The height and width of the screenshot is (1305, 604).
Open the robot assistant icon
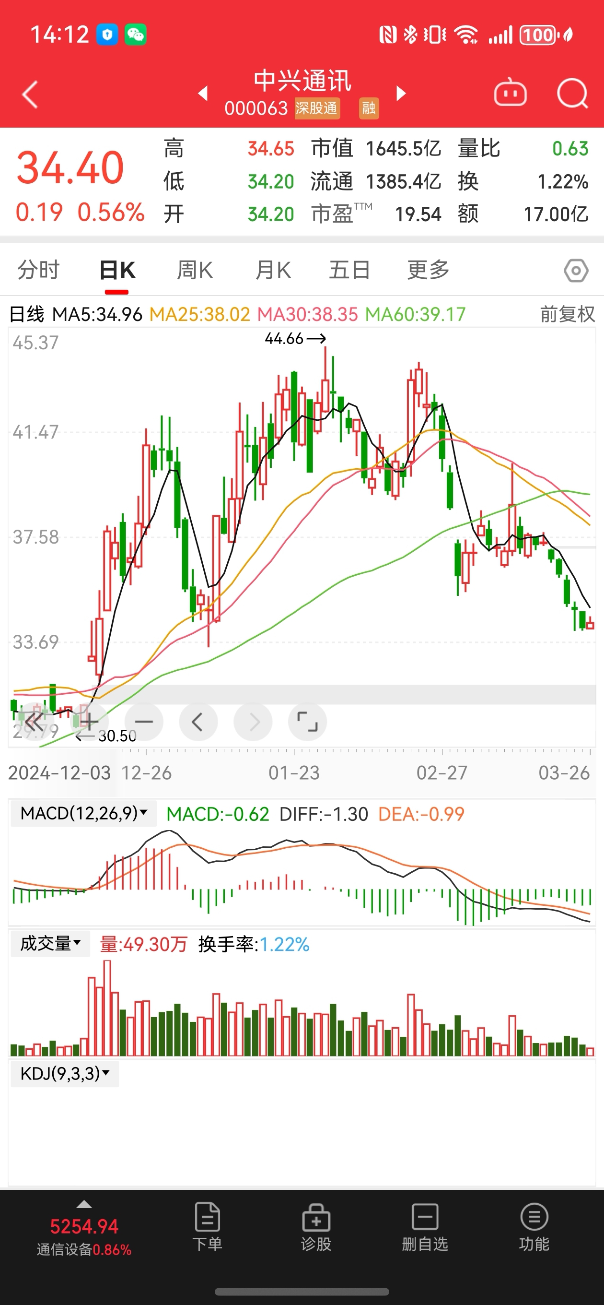(510, 93)
